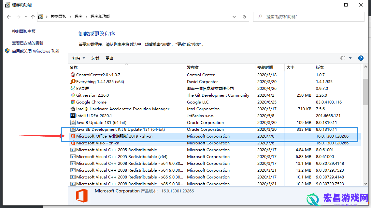Expand the breadcrumb arrow before 控制面板

click(47, 17)
